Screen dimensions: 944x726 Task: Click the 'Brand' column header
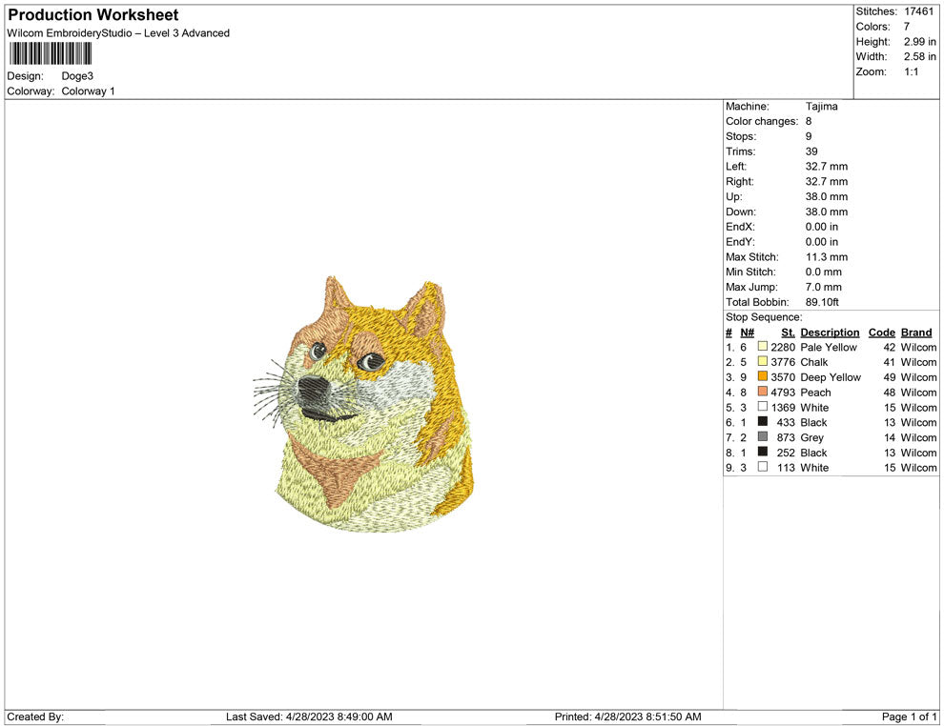916,333
